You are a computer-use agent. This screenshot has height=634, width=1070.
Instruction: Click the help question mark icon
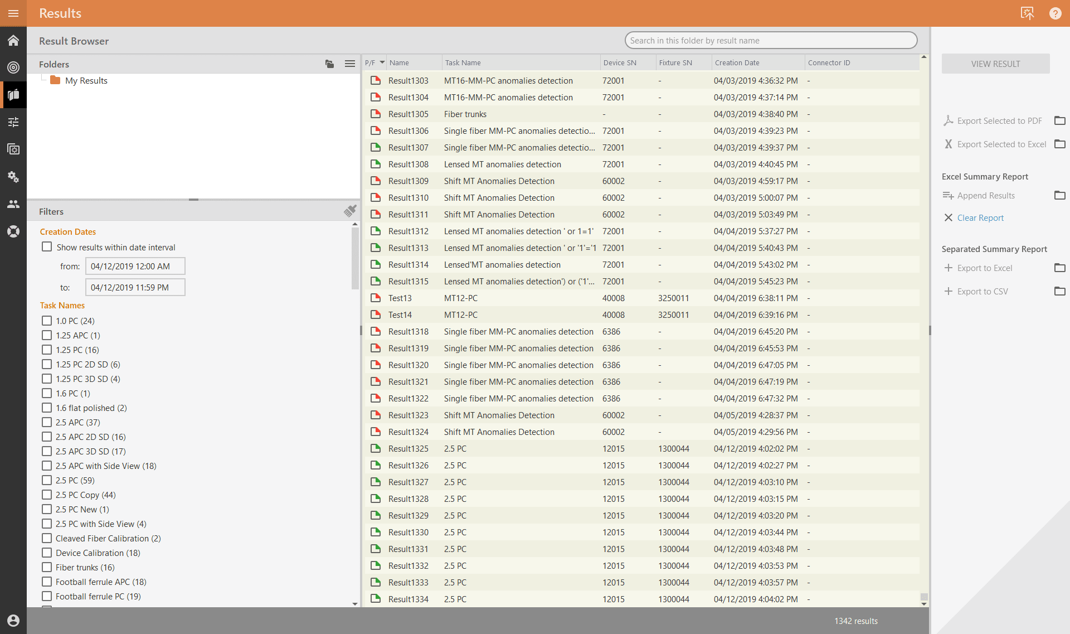pos(1055,13)
